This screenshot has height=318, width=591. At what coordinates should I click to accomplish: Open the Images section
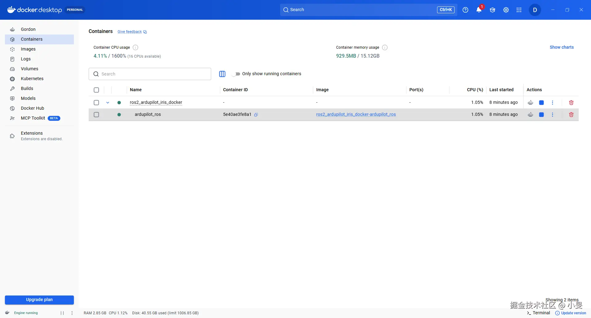point(39,49)
